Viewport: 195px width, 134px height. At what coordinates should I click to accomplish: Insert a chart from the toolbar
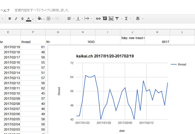tap(111, 19)
